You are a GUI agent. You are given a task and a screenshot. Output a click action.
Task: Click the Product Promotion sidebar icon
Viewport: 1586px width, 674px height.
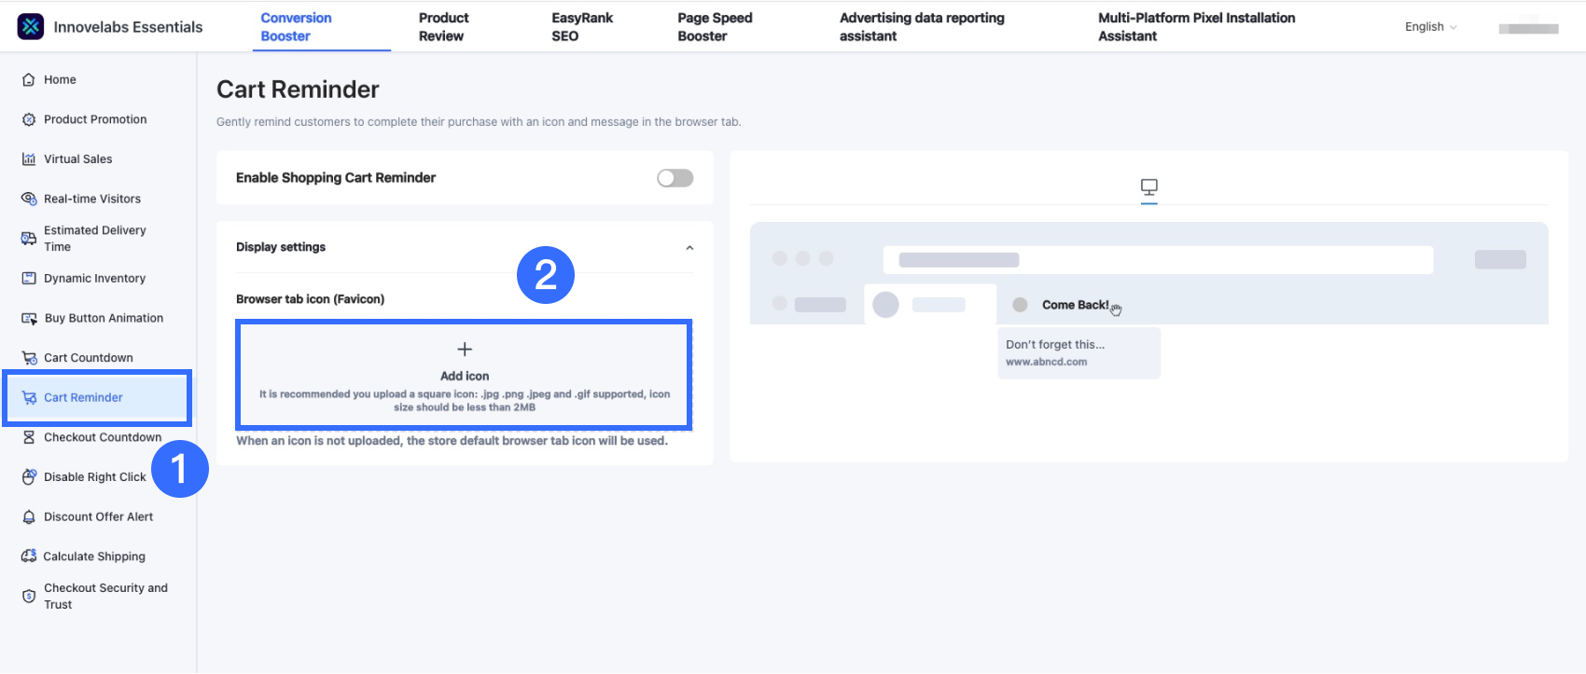[x=29, y=119]
